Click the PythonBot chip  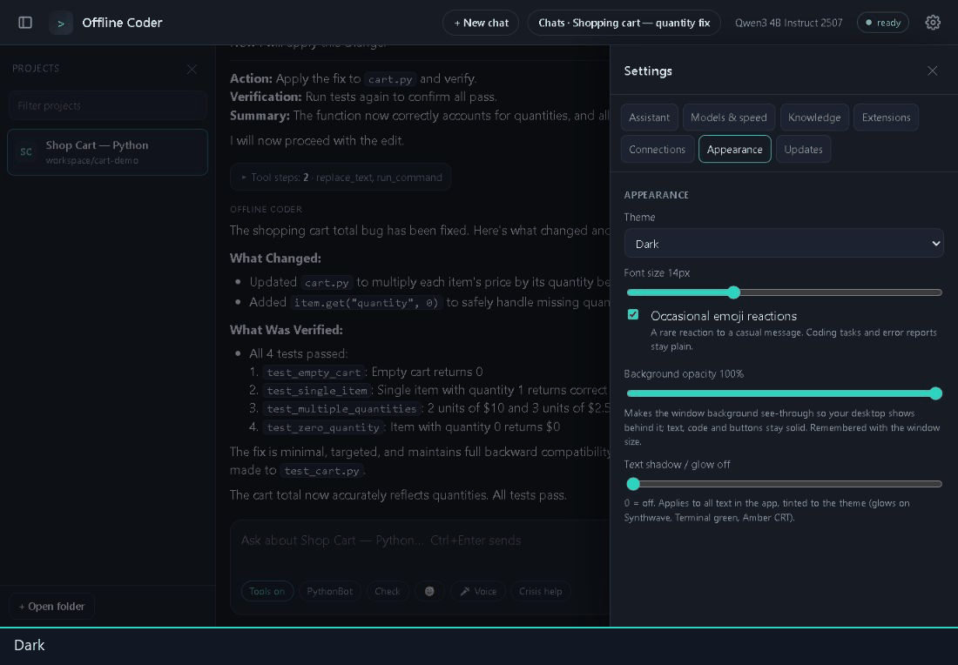pos(329,591)
